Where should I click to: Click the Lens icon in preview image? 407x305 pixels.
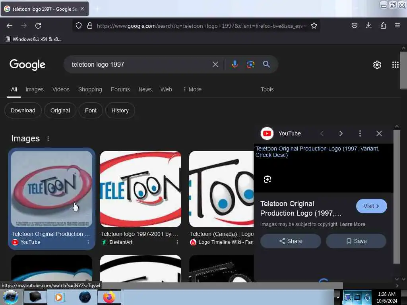pyautogui.click(x=267, y=179)
